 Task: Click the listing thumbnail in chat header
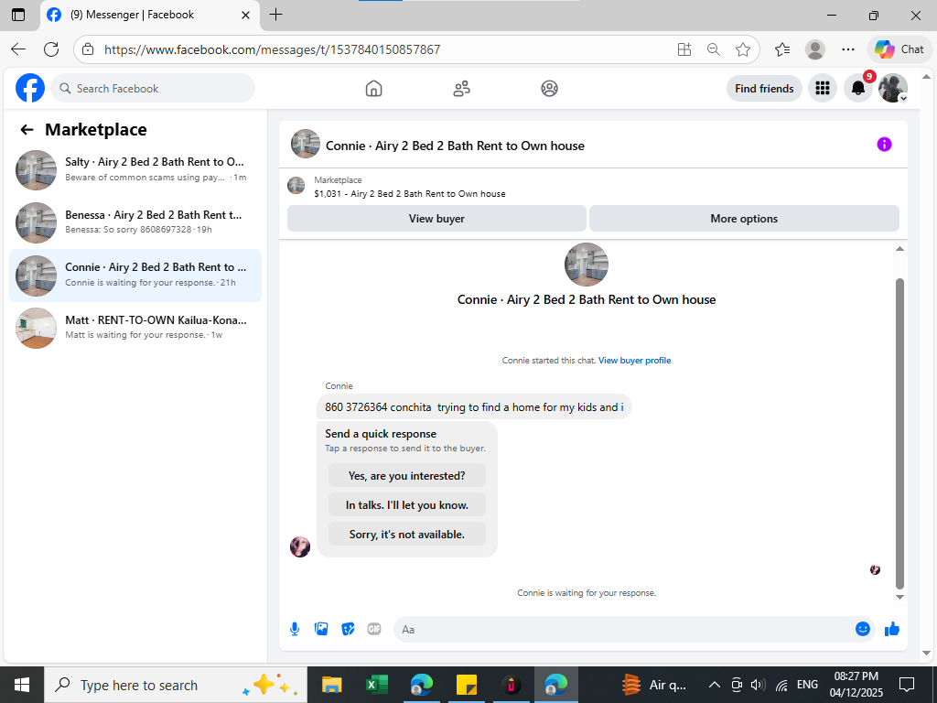(306, 144)
